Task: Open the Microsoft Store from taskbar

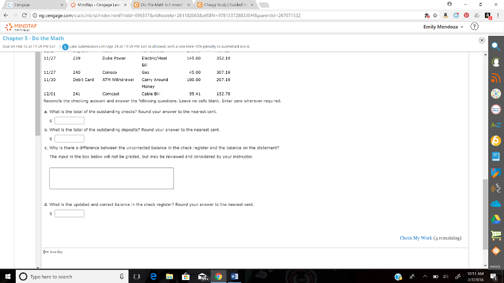Action: pos(186,276)
